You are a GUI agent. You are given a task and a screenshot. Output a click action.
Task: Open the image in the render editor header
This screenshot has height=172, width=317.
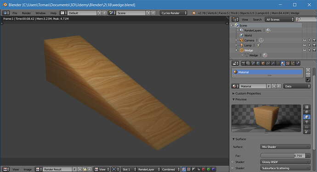point(28,169)
